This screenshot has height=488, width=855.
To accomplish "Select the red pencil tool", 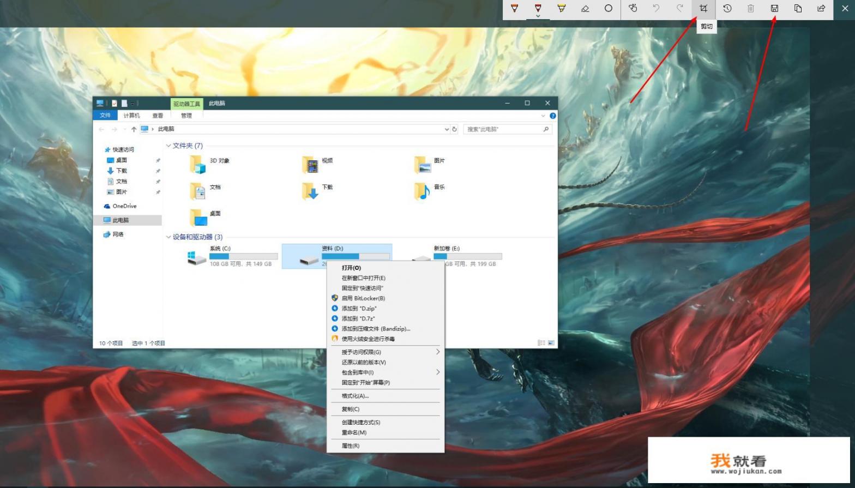I will coord(538,8).
